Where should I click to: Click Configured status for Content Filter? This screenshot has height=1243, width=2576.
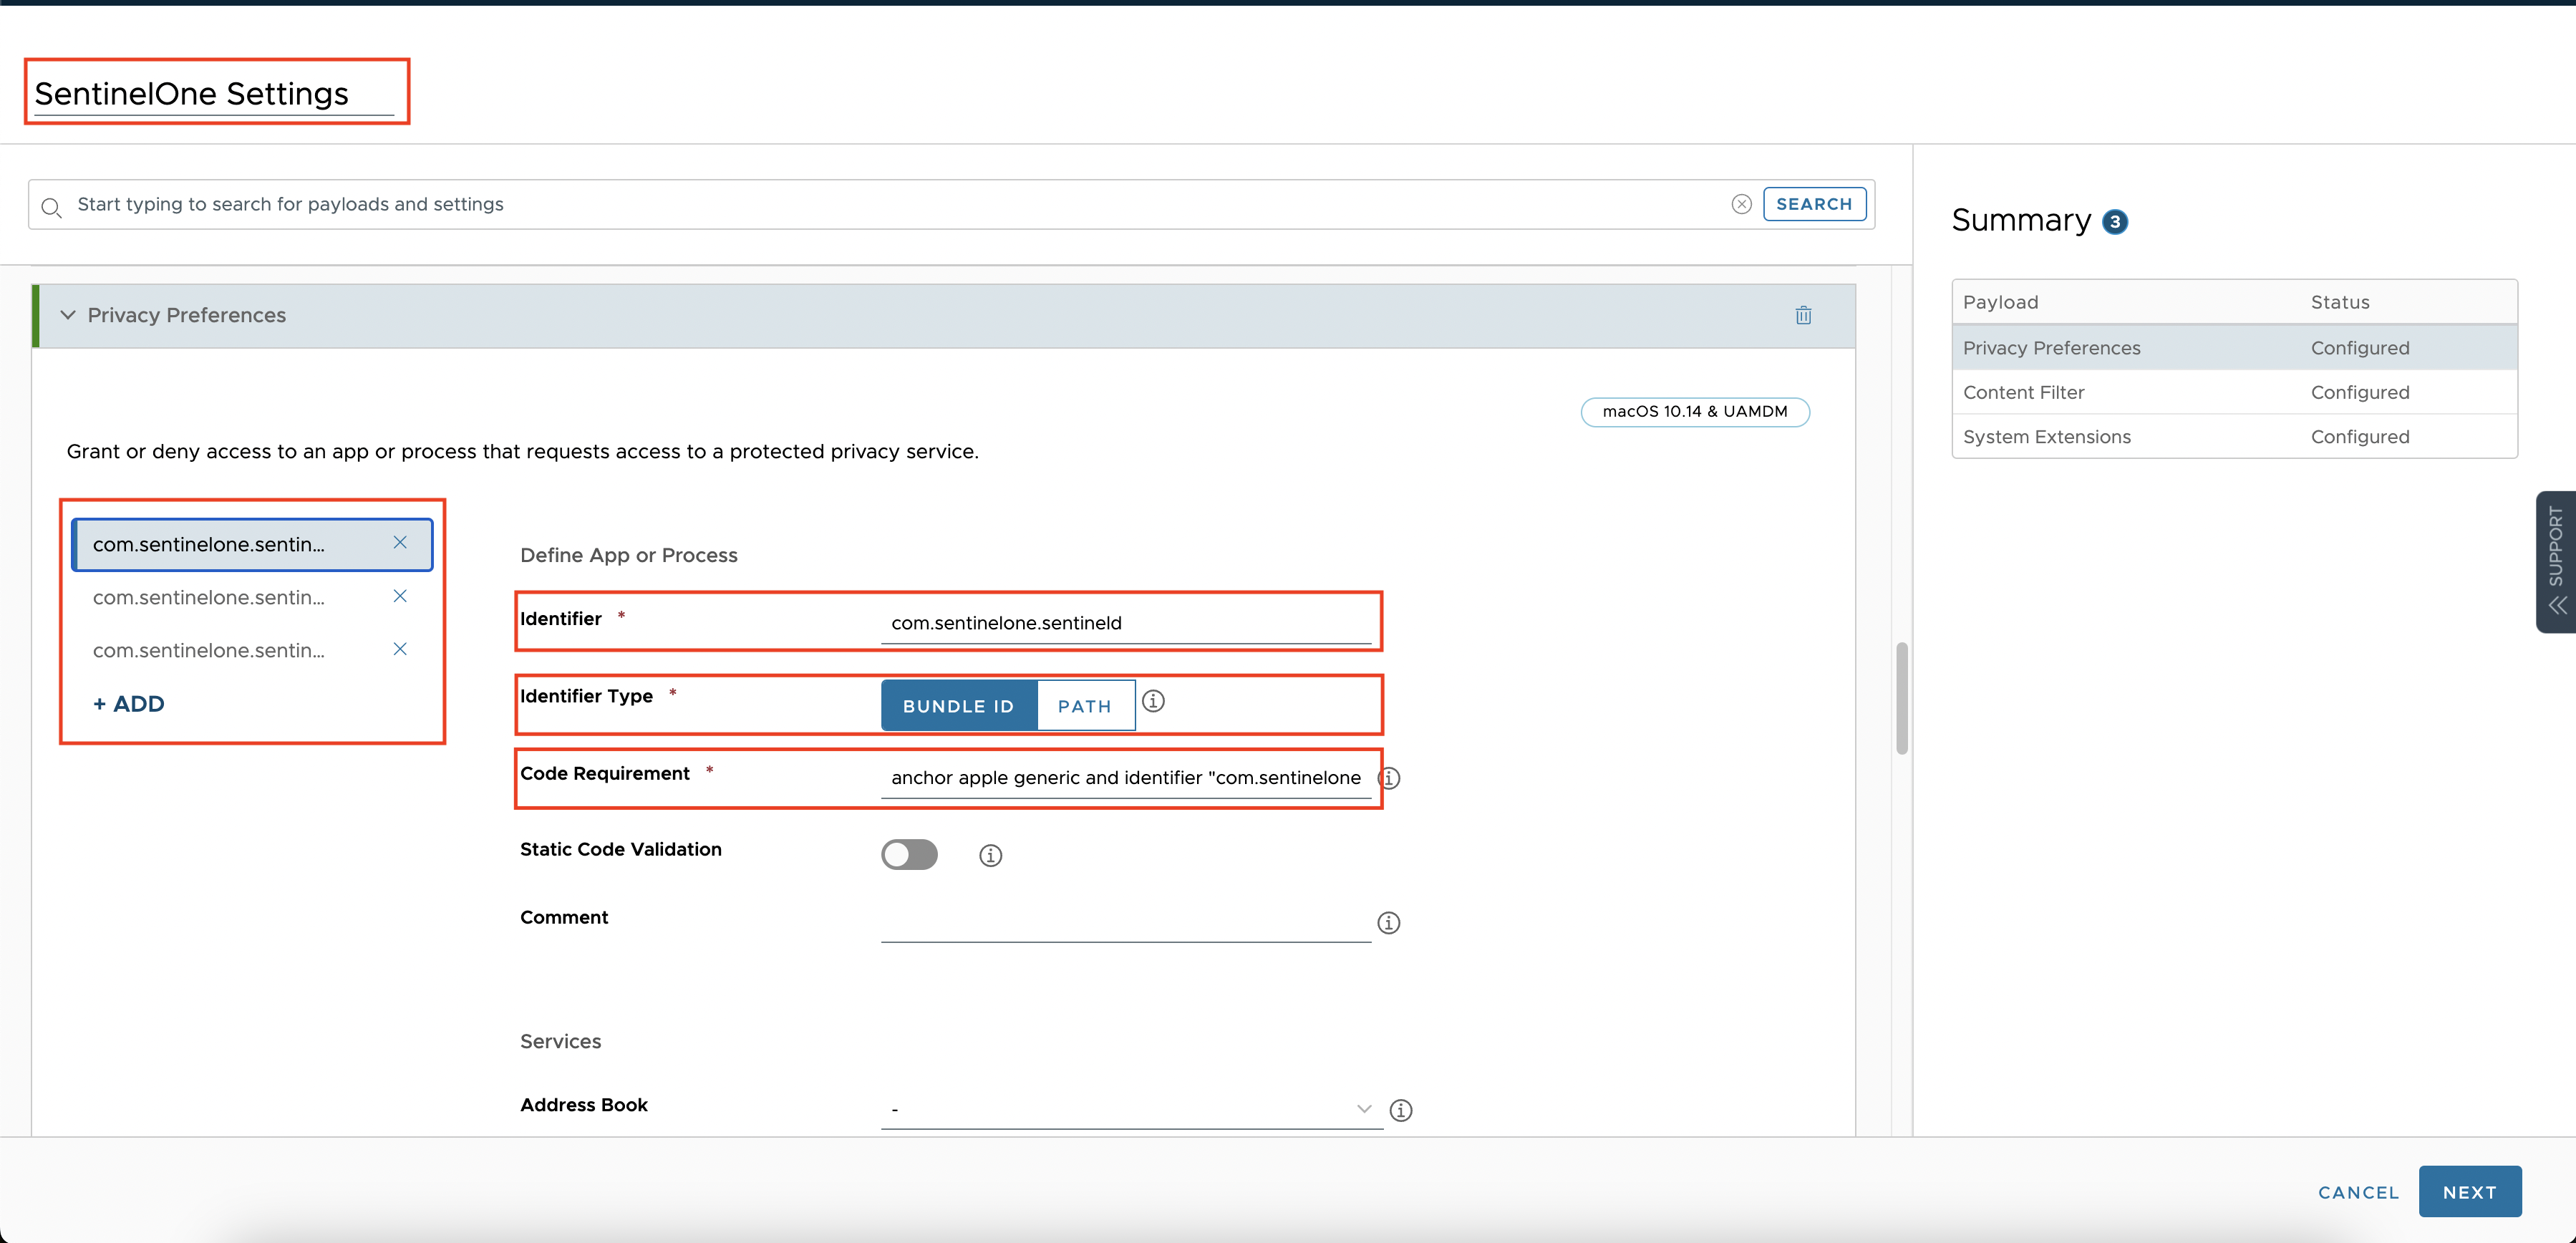(x=2359, y=393)
